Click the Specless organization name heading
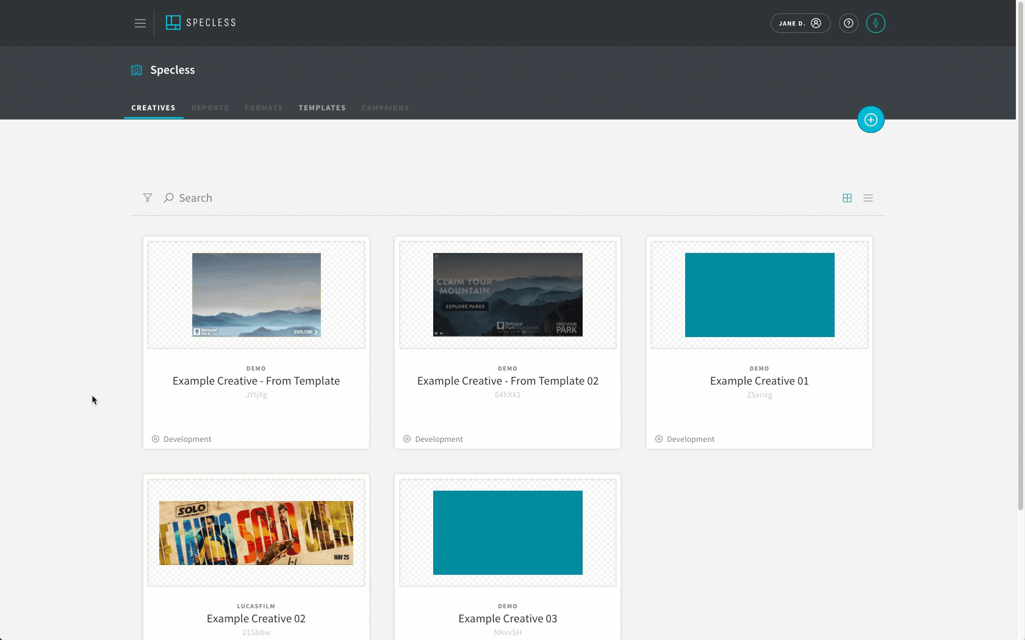 pos(173,70)
